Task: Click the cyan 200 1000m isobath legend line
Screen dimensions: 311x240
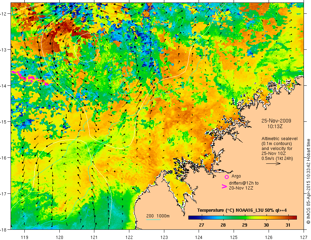Action: coord(153,220)
